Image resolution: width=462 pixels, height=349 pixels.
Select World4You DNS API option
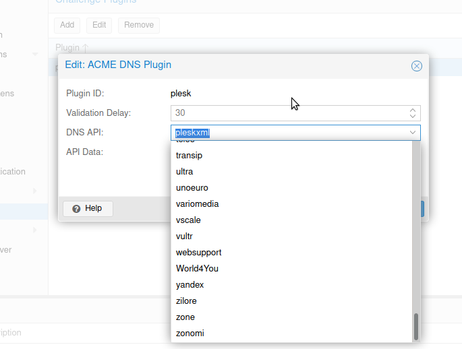point(197,269)
